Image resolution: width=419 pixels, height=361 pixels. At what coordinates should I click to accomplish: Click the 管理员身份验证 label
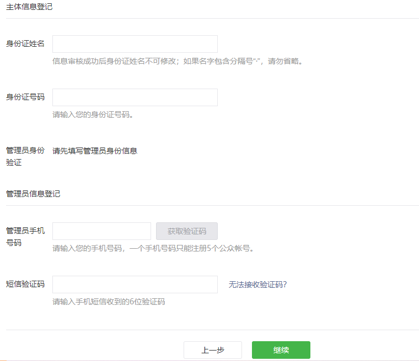25,156
